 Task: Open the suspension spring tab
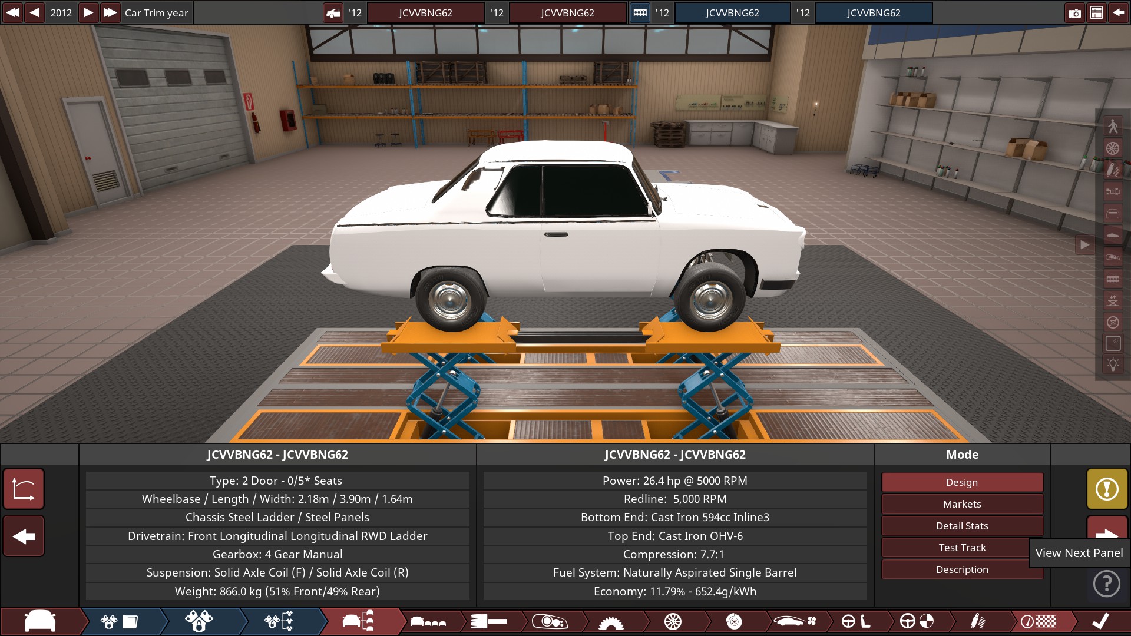[978, 621]
